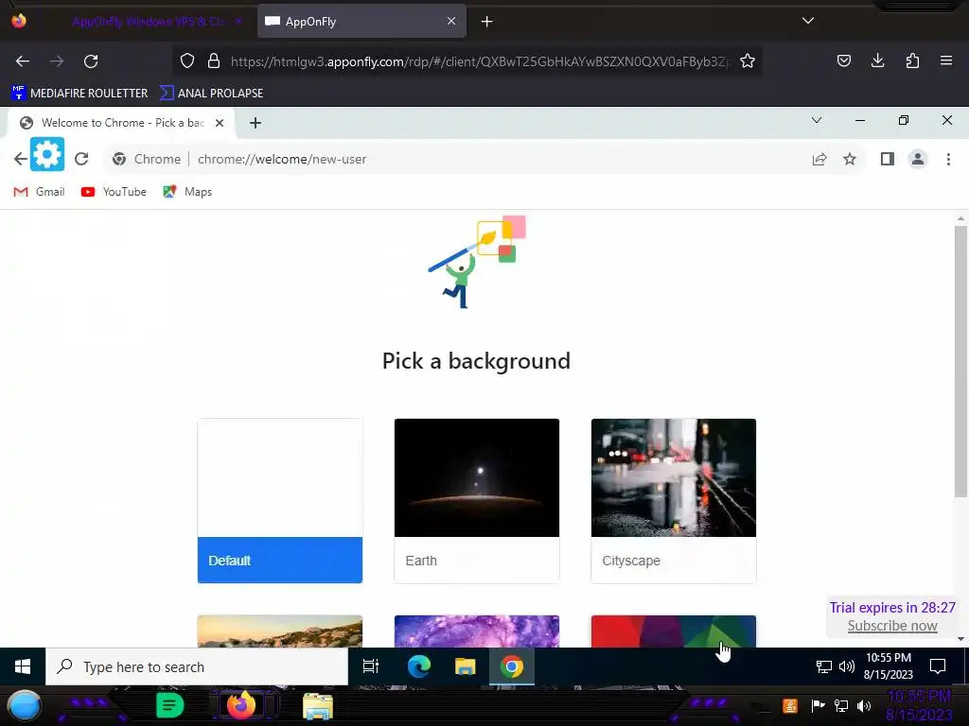The height and width of the screenshot is (726, 969).
Task: Click host start orb button
Action: (24, 707)
